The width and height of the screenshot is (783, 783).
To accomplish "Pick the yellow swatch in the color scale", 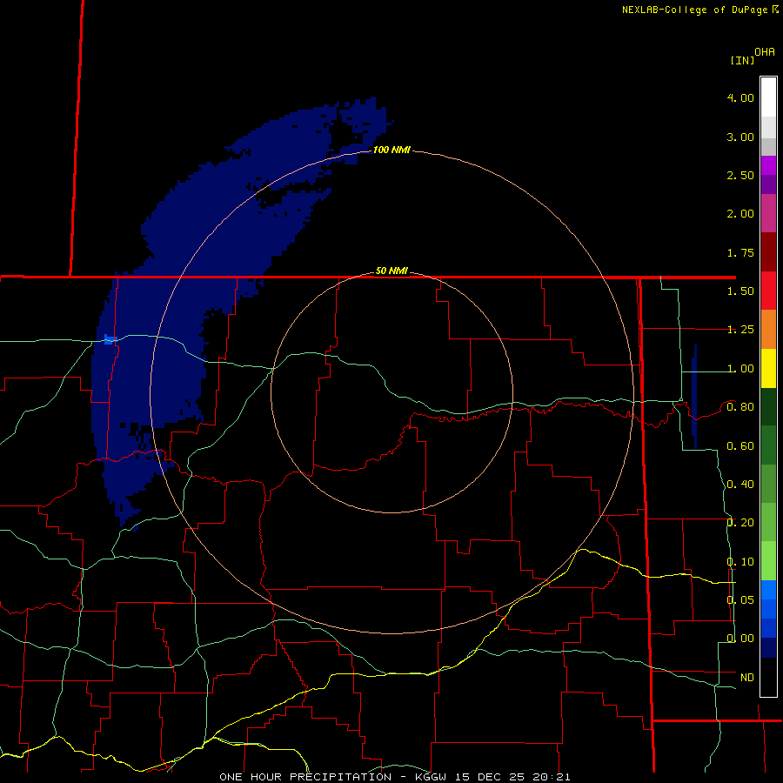I will click(768, 368).
